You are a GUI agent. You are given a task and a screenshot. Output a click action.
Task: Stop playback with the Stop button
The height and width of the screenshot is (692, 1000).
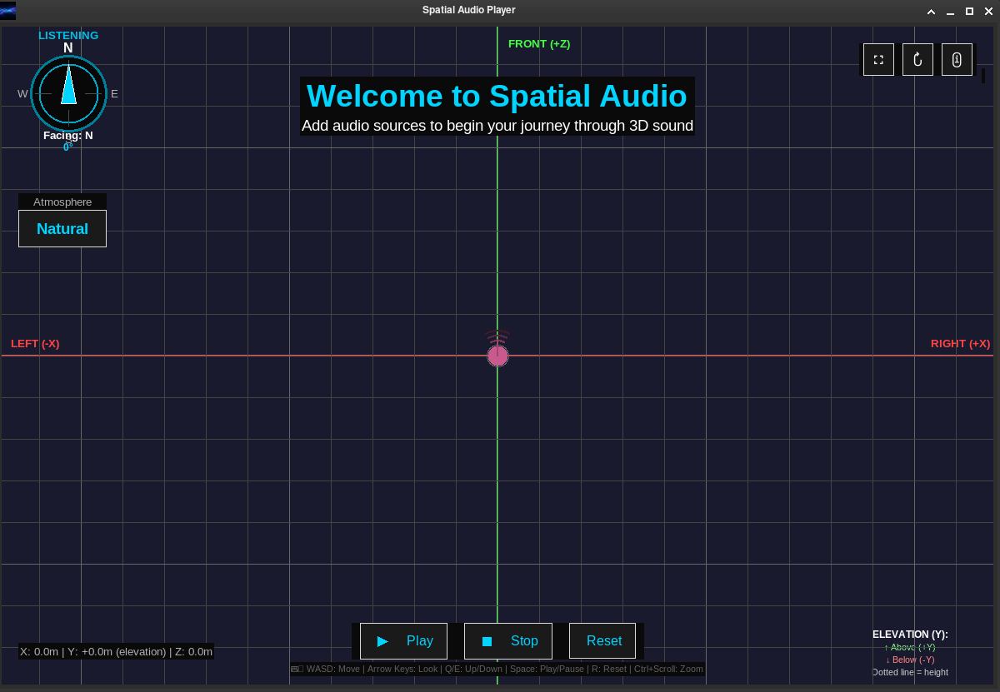click(x=508, y=640)
